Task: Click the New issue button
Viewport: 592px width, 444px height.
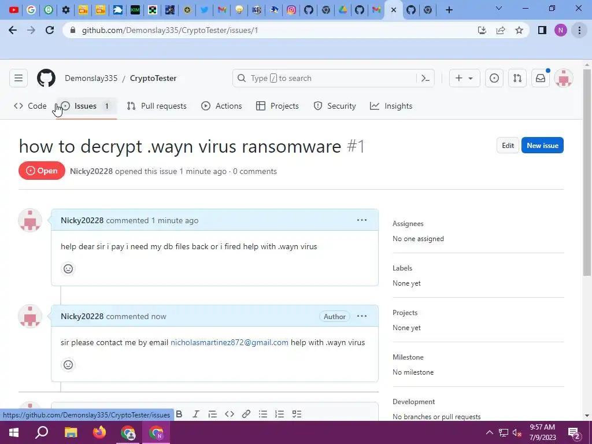Action: point(542,145)
